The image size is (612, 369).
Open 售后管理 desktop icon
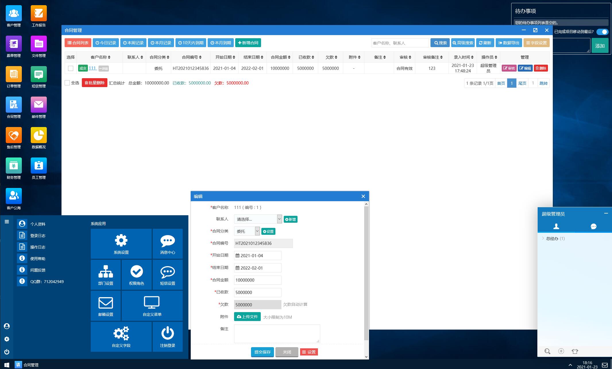click(14, 138)
